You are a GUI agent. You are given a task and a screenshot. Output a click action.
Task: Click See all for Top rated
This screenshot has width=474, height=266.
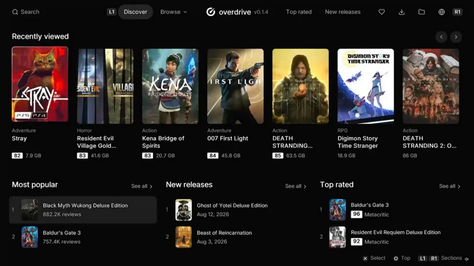click(x=449, y=186)
